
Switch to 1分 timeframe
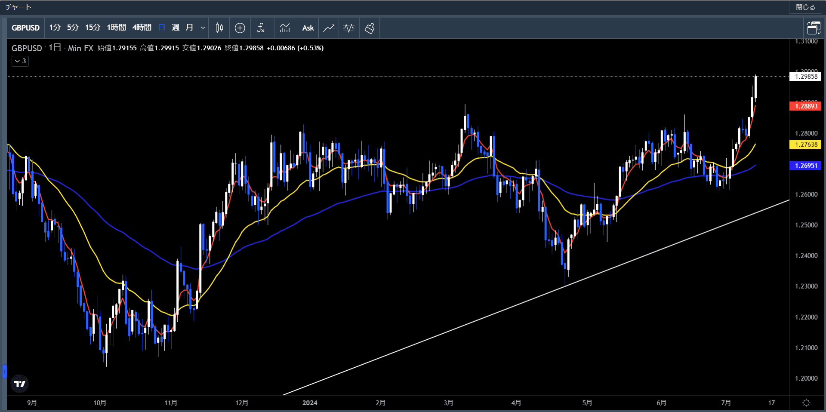[x=55, y=28]
